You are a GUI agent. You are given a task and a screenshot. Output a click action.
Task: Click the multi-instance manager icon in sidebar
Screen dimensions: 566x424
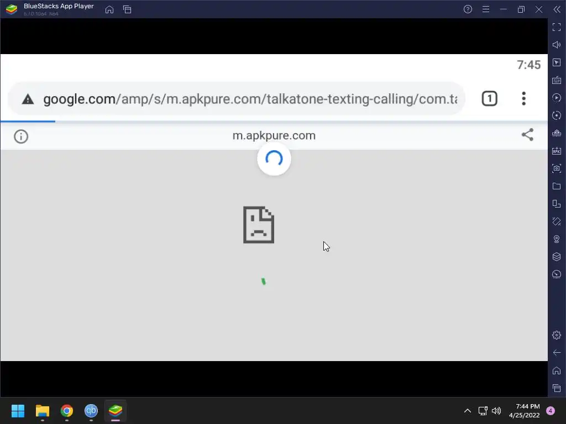click(x=557, y=204)
